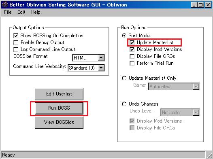Click the Edit Userlist button
This screenshot has width=213, height=159.
tap(59, 94)
